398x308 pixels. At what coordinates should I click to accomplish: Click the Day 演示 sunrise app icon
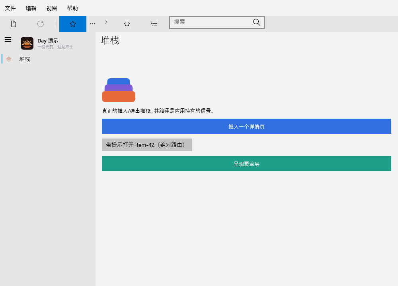(27, 43)
